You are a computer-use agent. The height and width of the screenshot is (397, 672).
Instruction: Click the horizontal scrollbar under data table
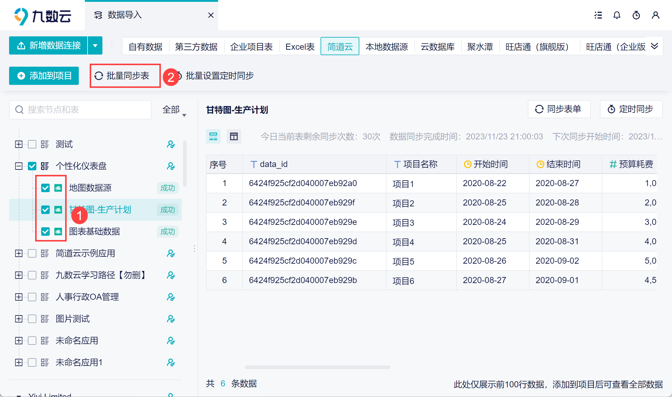click(x=317, y=367)
